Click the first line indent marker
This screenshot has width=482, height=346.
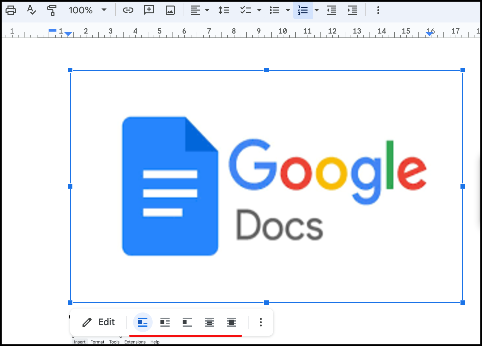[53, 30]
